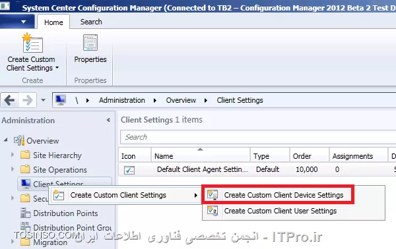Select the Distribution Points node
Viewport: 396px width, 249px height.
[65, 213]
